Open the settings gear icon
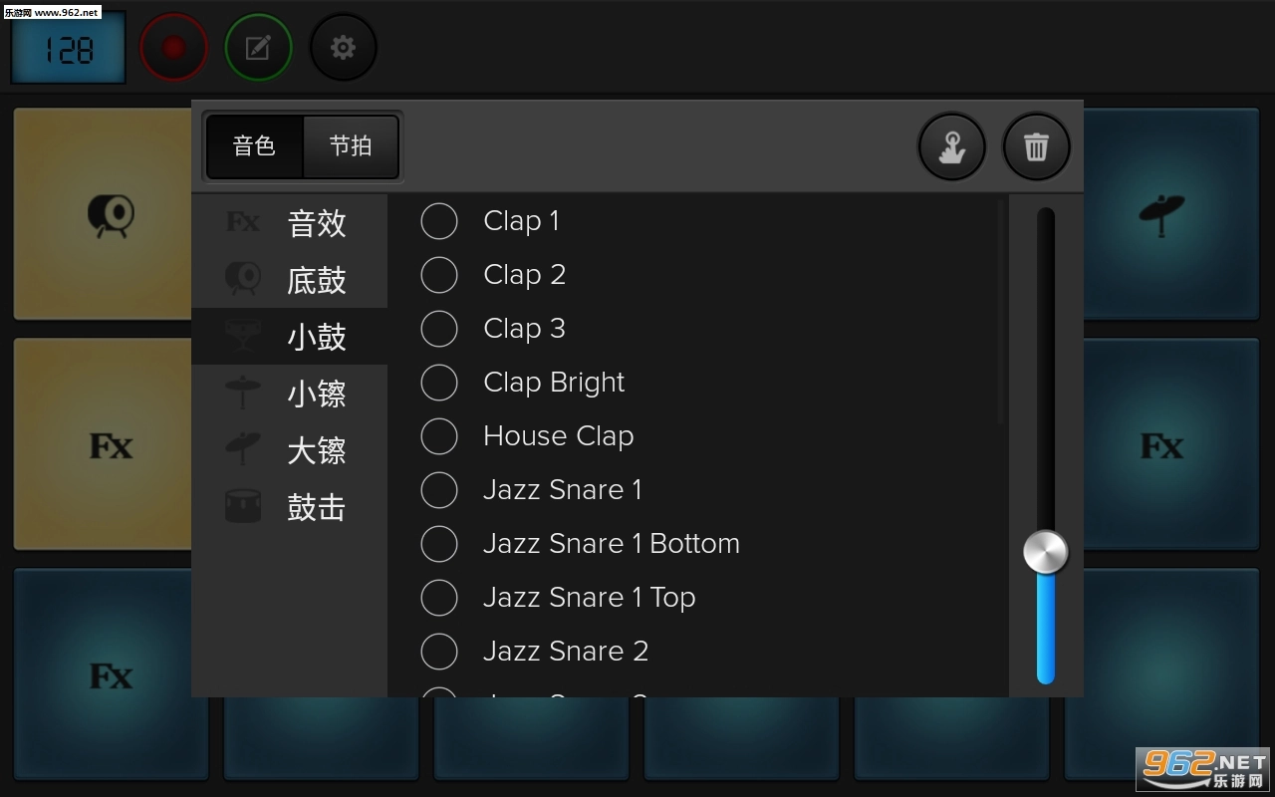This screenshot has width=1275, height=797. [x=343, y=46]
